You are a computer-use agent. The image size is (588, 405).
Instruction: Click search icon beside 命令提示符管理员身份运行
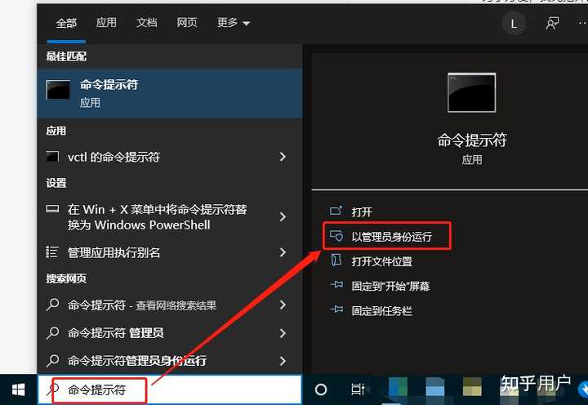click(52, 361)
